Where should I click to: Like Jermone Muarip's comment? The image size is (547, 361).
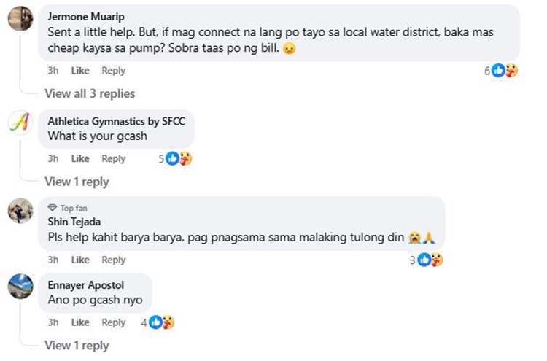pyautogui.click(x=80, y=71)
